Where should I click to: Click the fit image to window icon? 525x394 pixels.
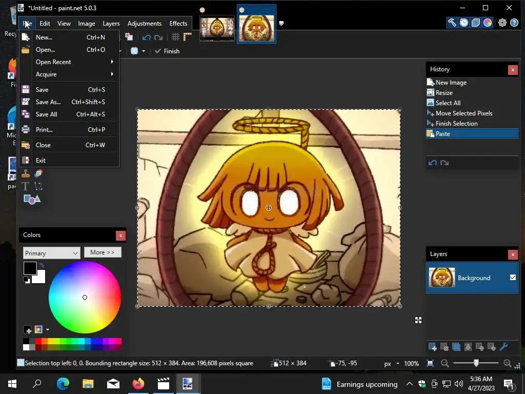pos(430,363)
